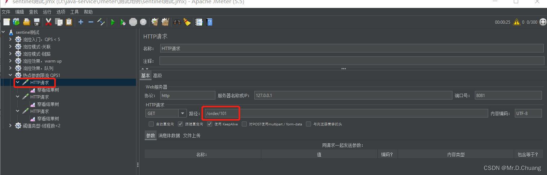This screenshot has width=547, height=175.
Task: Click the pipette icon of highlighted HTTP请求
Action: (25, 83)
